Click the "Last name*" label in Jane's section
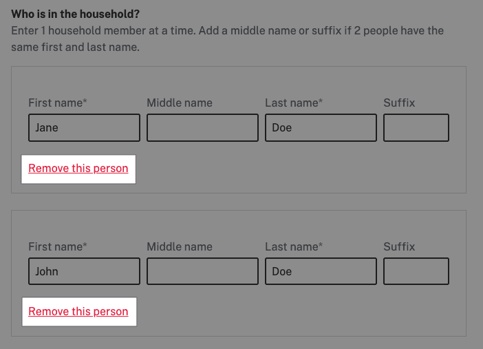The height and width of the screenshot is (349, 483). 294,103
